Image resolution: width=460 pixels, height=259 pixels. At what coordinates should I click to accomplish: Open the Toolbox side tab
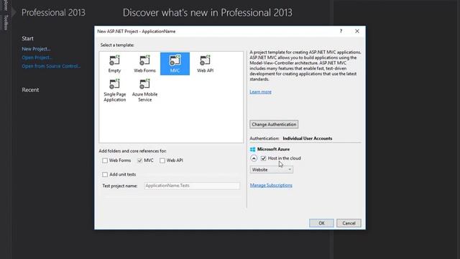(x=6, y=22)
